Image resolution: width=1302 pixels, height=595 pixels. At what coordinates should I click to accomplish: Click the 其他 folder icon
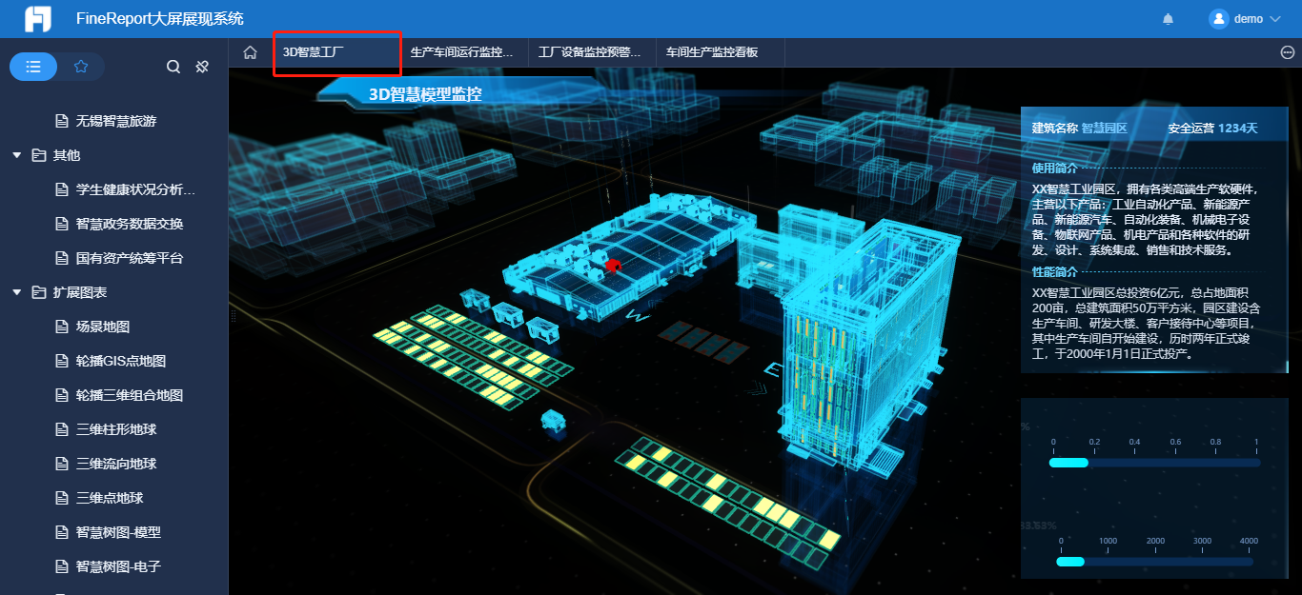(39, 155)
